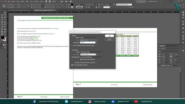Image resolution: width=185 pixels, height=104 pixels.
Task: Click the reference point locator grid
Action: [x=4, y=6]
